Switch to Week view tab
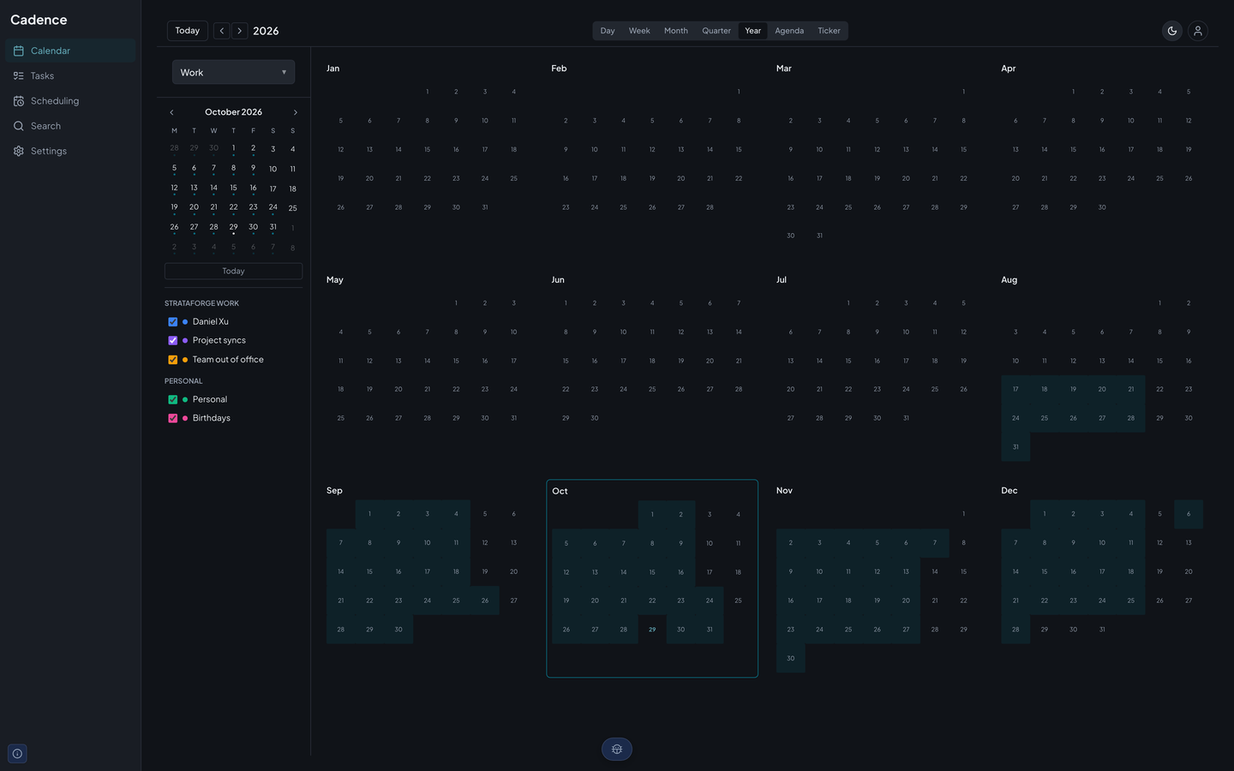This screenshot has width=1234, height=771. click(x=639, y=31)
